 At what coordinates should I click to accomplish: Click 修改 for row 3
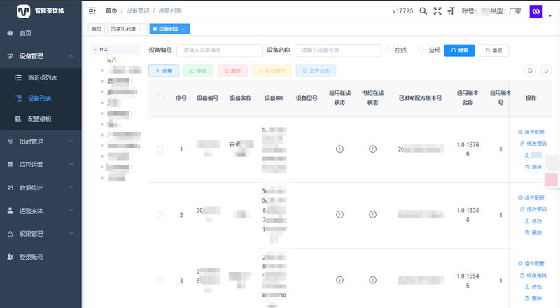[x=533, y=287]
